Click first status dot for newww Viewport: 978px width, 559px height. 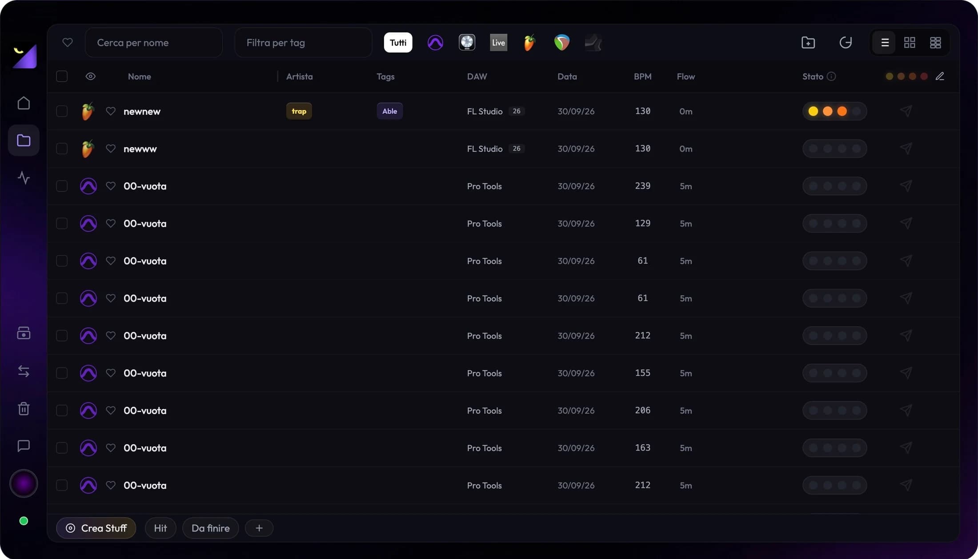(813, 149)
